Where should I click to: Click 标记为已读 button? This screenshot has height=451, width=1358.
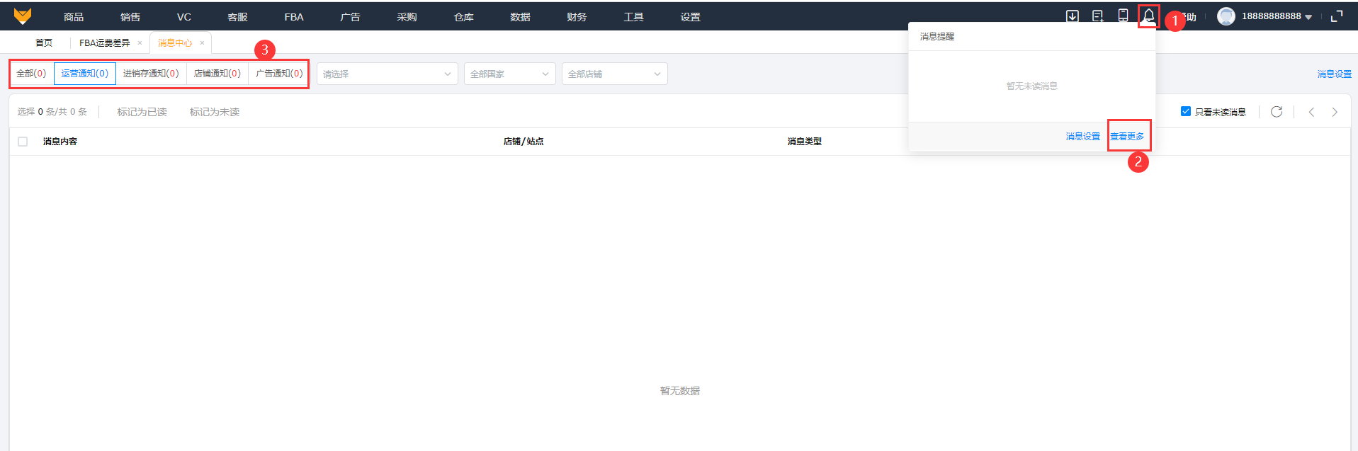coord(142,112)
